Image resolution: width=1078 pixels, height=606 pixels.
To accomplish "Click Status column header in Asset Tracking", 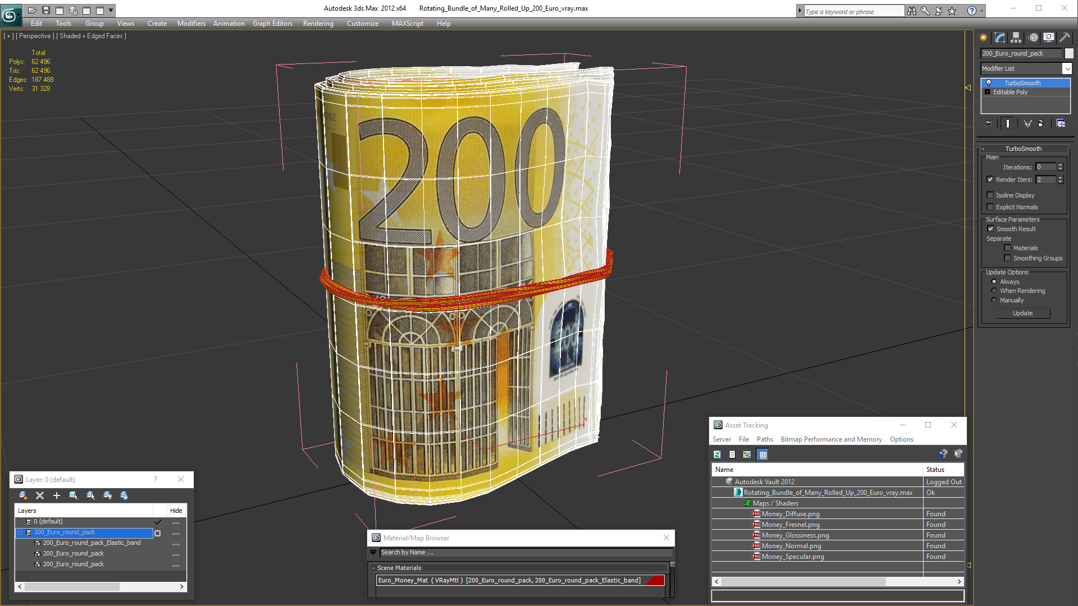I will pyautogui.click(x=943, y=470).
